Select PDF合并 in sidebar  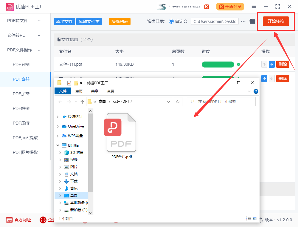(25, 79)
